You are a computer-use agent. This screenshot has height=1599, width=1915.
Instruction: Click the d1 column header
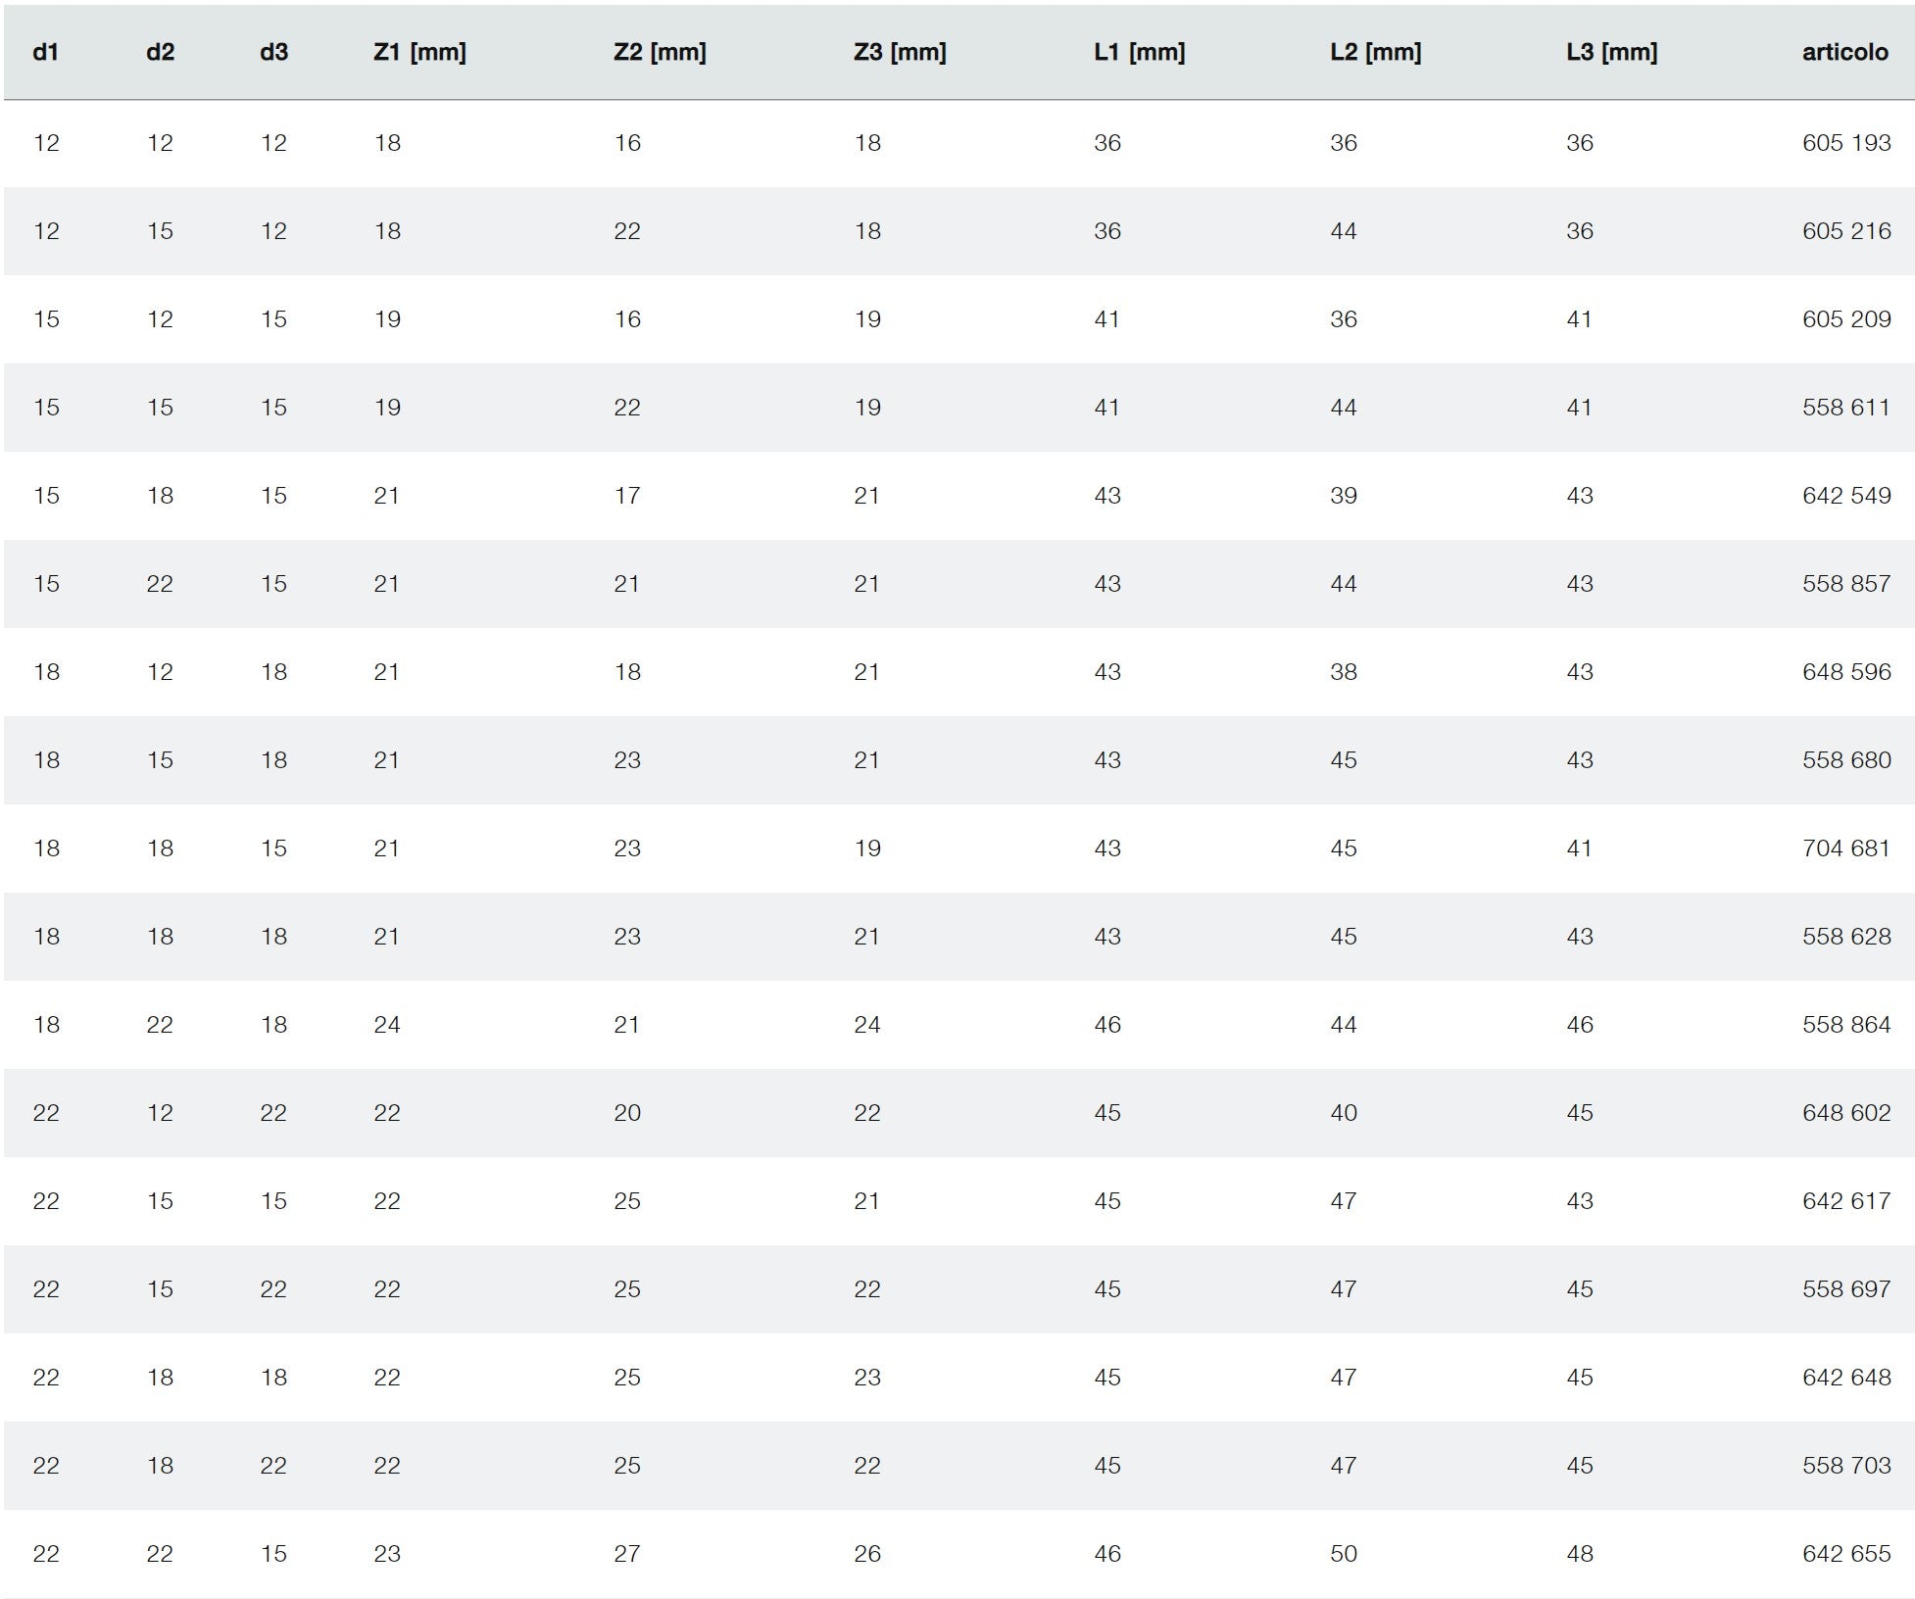(x=46, y=52)
